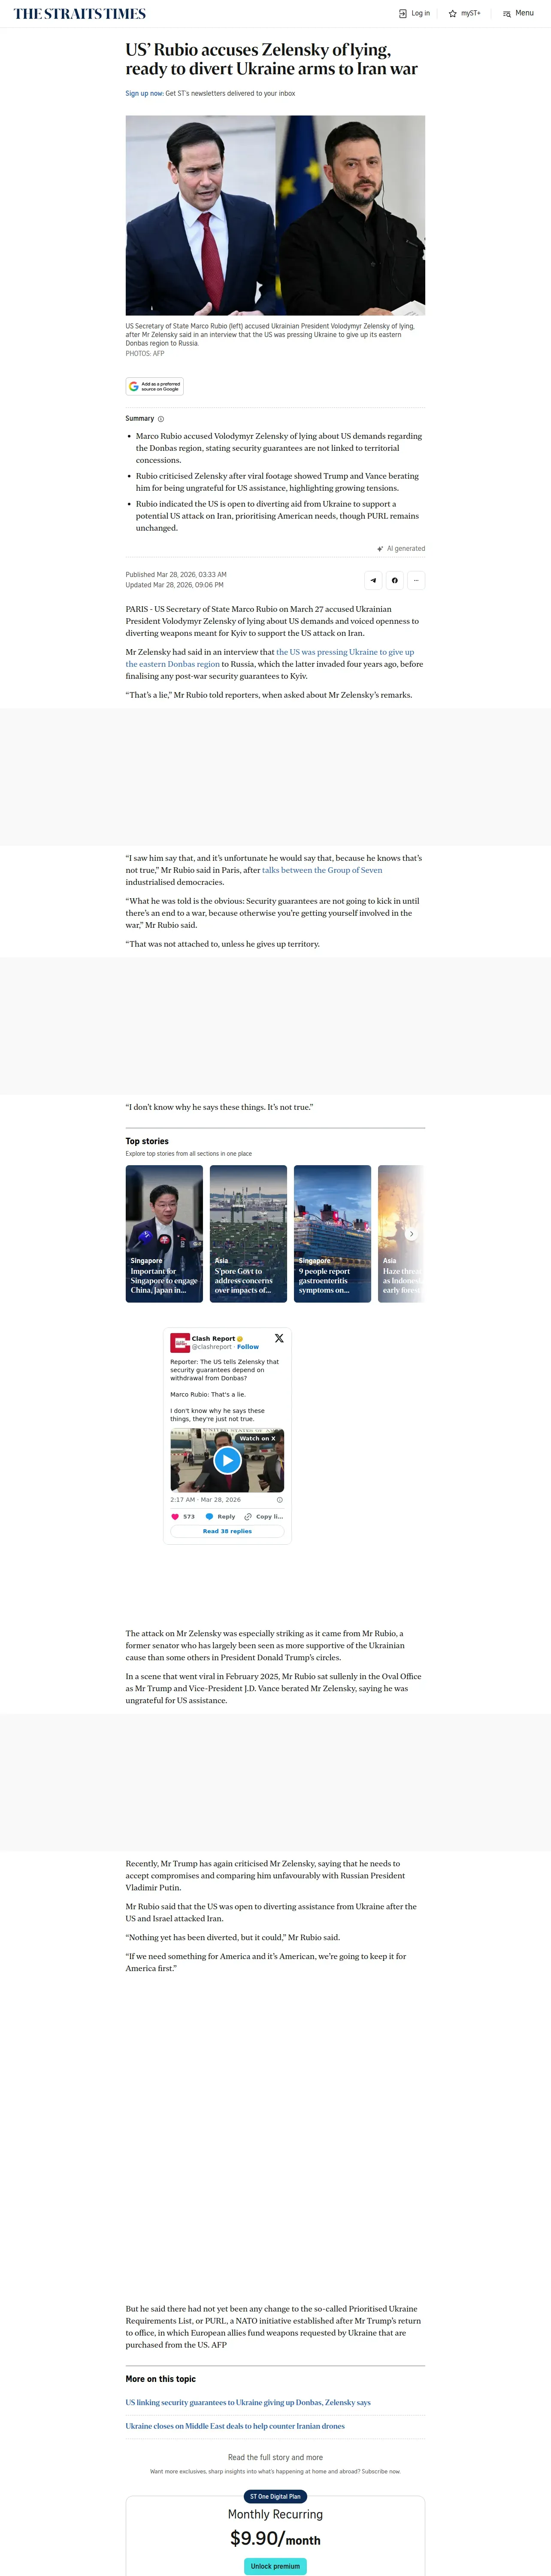Open the '9 people report gastroenteritis' story card
The height and width of the screenshot is (2576, 551).
pyautogui.click(x=332, y=1233)
